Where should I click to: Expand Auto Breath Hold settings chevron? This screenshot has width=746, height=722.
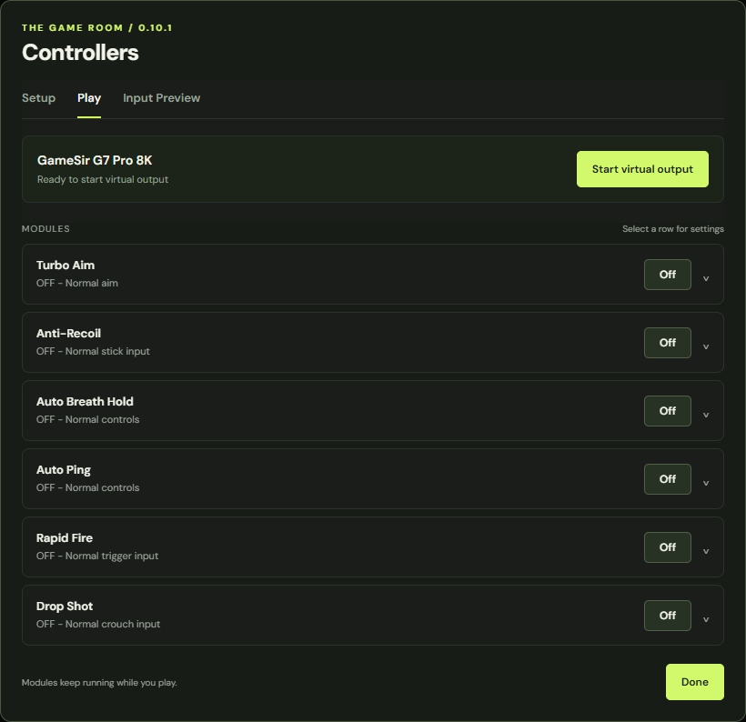point(706,415)
